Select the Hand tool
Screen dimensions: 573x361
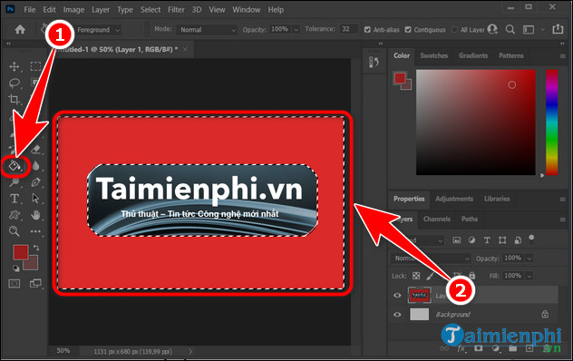tap(35, 215)
